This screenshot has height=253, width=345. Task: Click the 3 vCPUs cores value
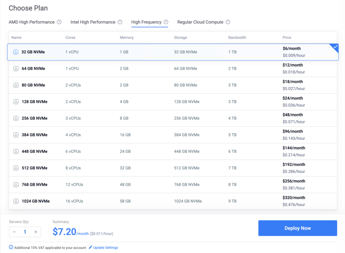pyautogui.click(x=73, y=118)
